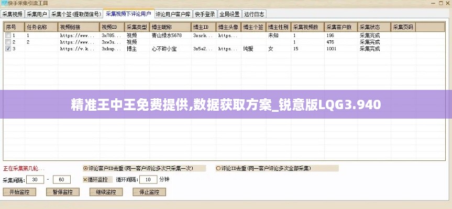This screenshot has width=452, height=209.
Task: Sort by the 采集页码 column header
Action: tap(403, 27)
